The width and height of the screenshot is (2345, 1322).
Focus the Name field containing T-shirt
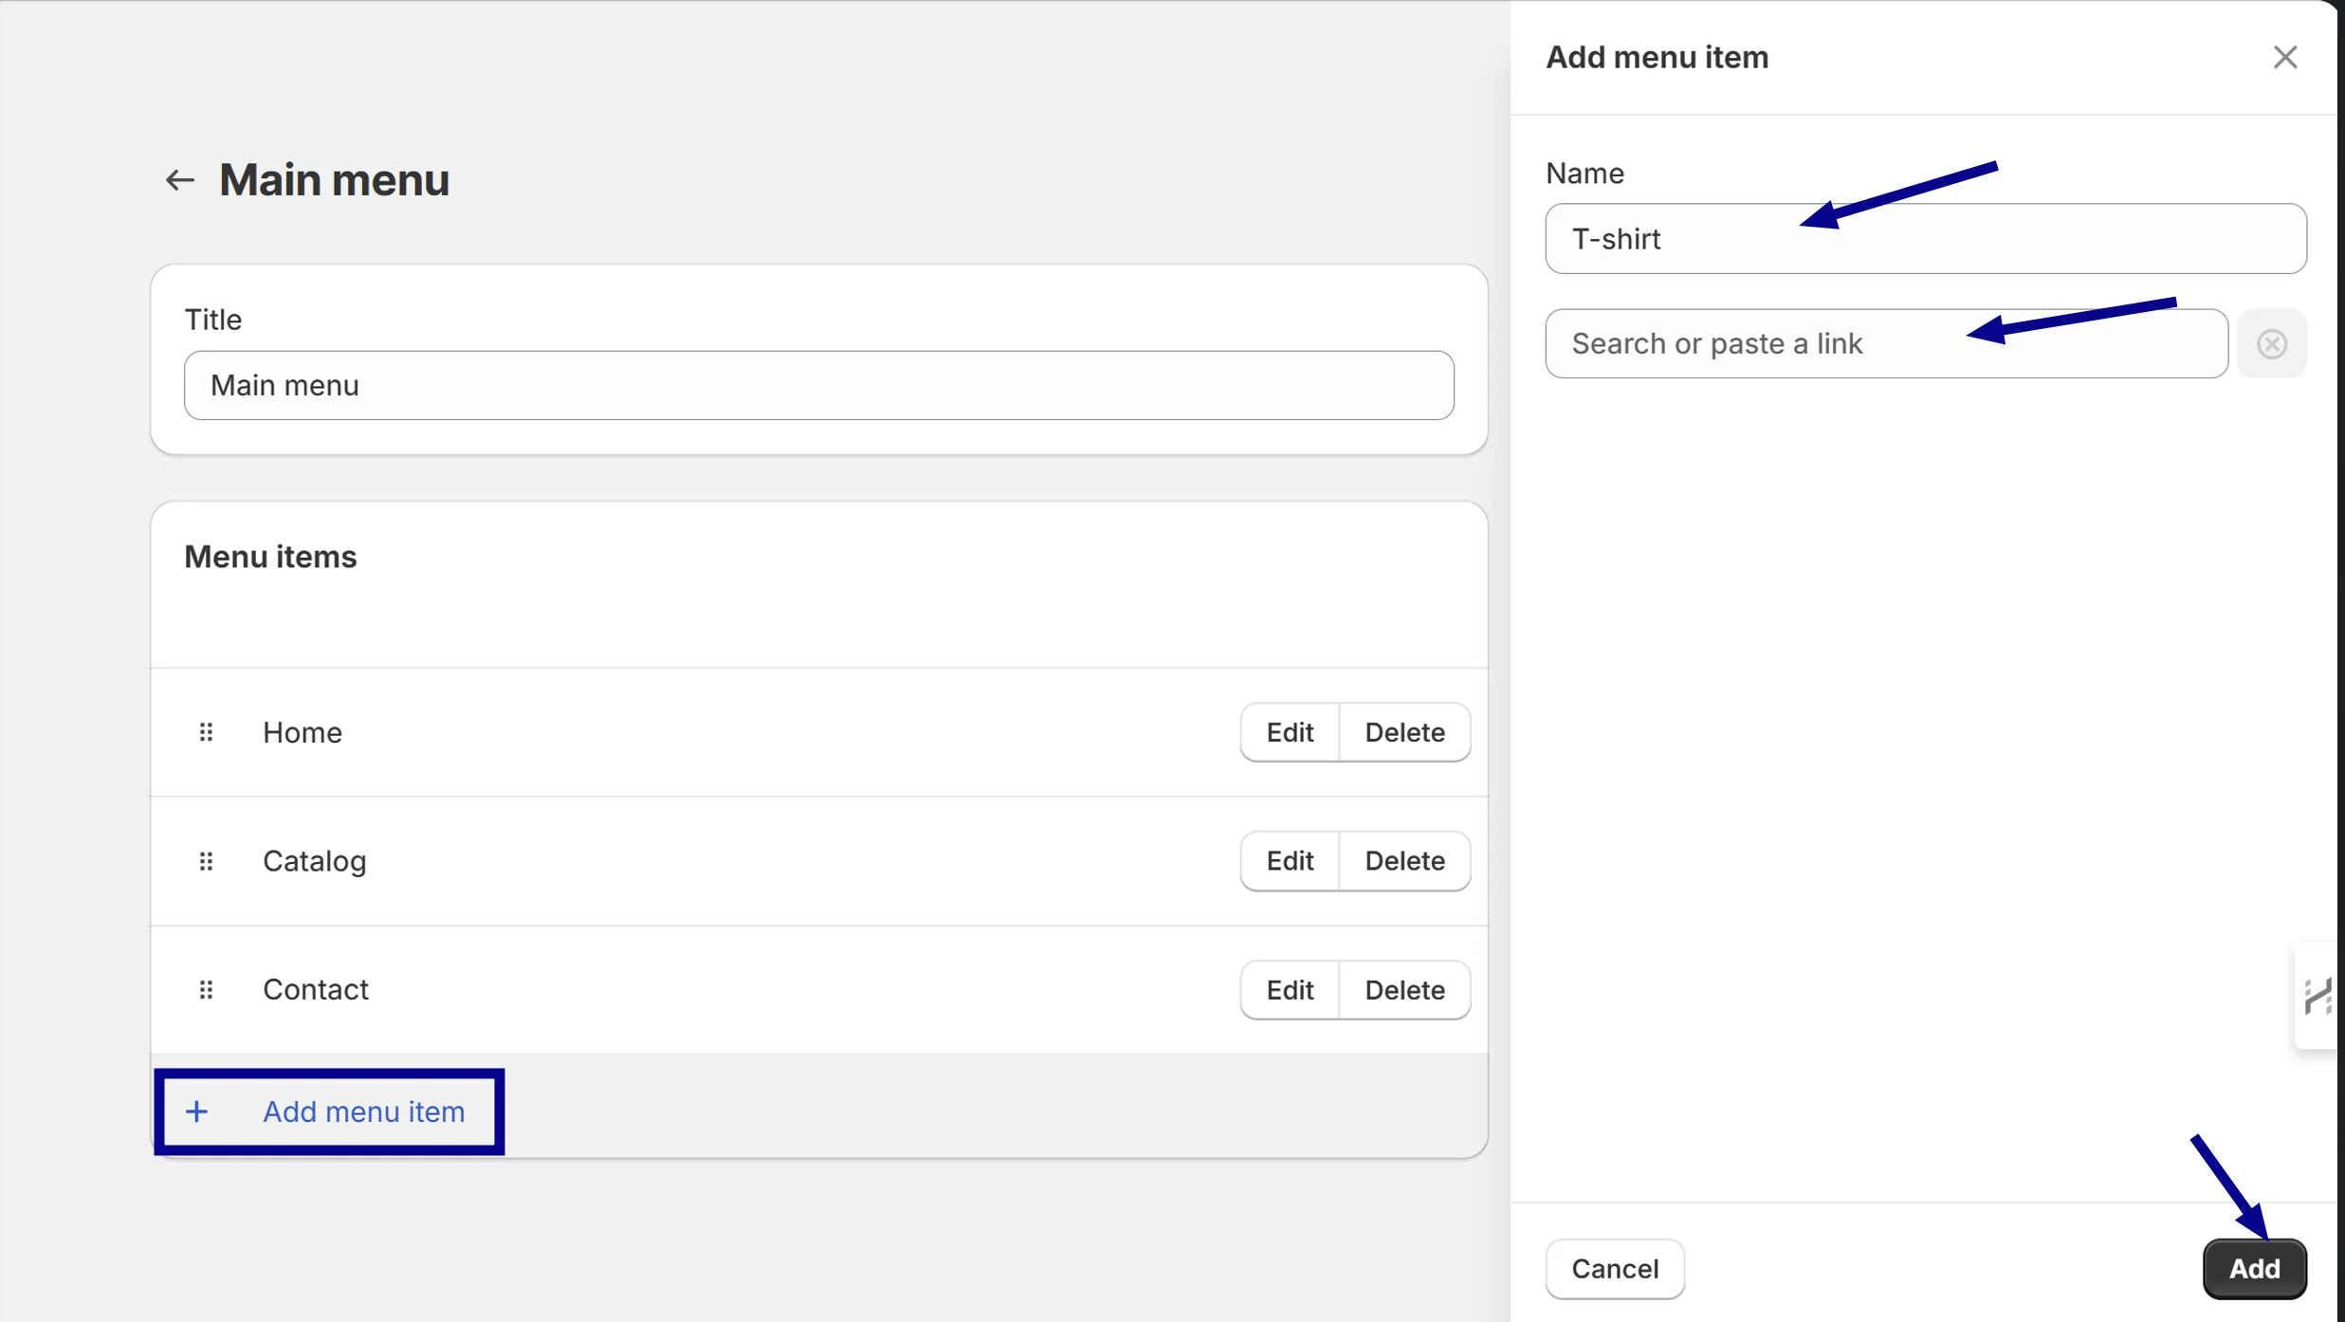point(1926,239)
